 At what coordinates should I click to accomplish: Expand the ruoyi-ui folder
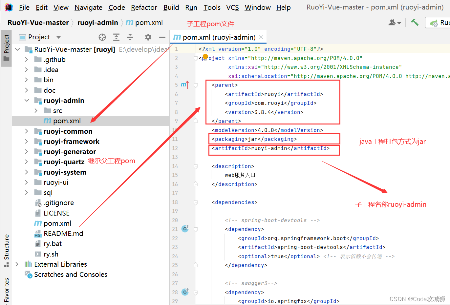[27, 182]
